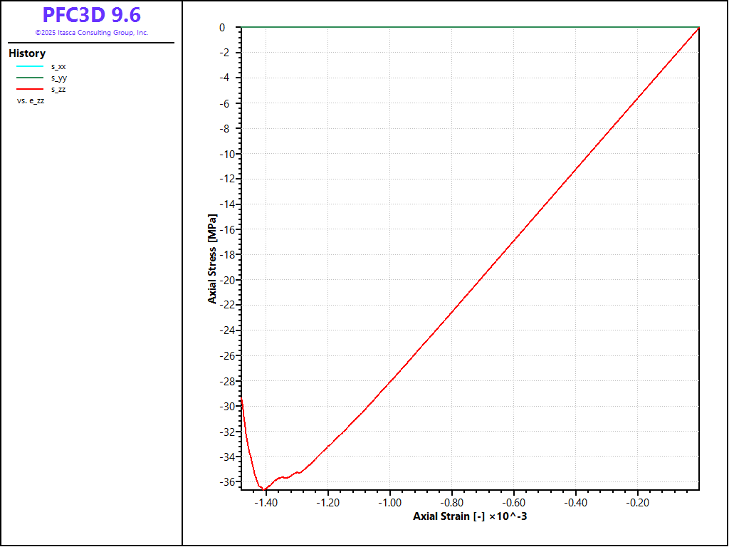Click the -0.60 tick on strain axis
The image size is (729, 547).
point(513,502)
